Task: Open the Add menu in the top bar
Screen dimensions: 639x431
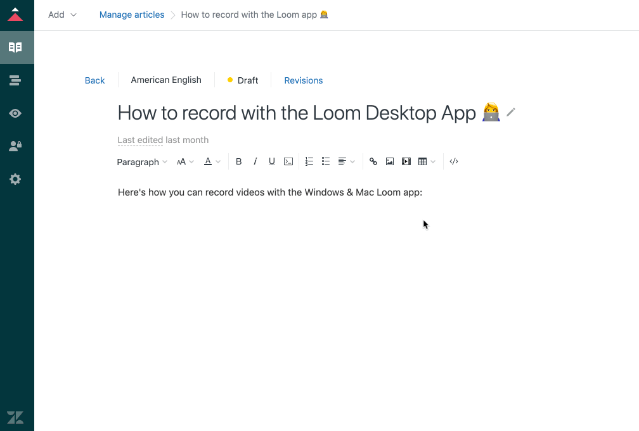Action: pyautogui.click(x=62, y=15)
